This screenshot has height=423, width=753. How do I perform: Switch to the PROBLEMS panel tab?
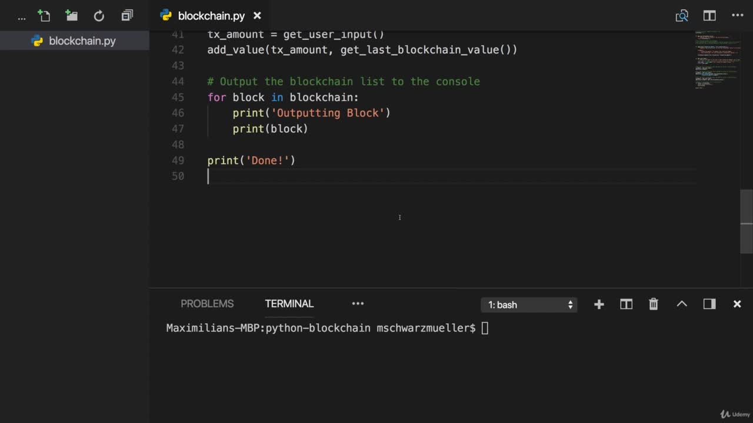tap(207, 304)
